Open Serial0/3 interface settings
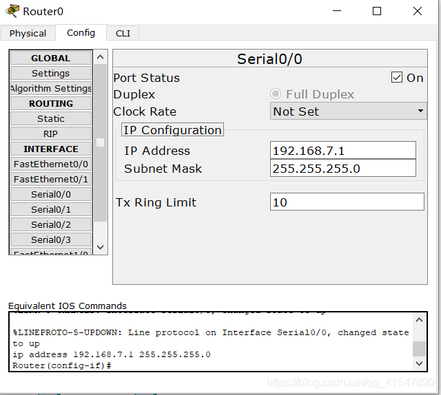Image resolution: width=441 pixels, height=395 pixels. (51, 240)
